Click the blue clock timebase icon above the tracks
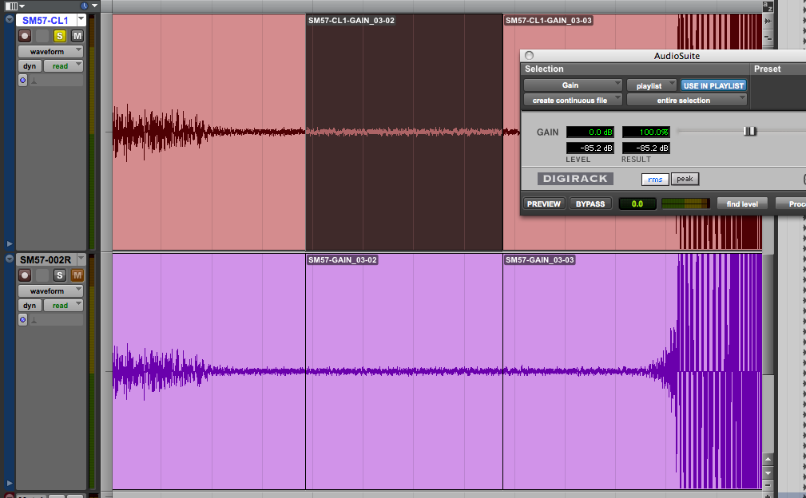Viewport: 806px width, 498px height. click(85, 6)
